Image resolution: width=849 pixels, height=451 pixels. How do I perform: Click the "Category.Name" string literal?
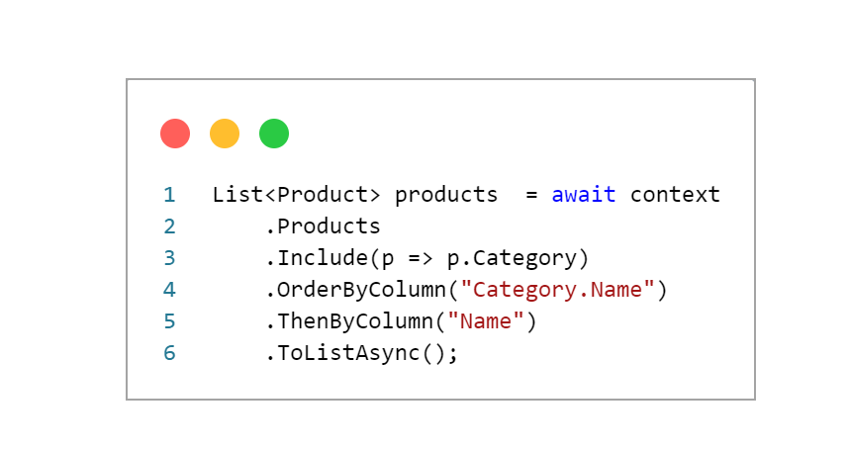pos(558,290)
